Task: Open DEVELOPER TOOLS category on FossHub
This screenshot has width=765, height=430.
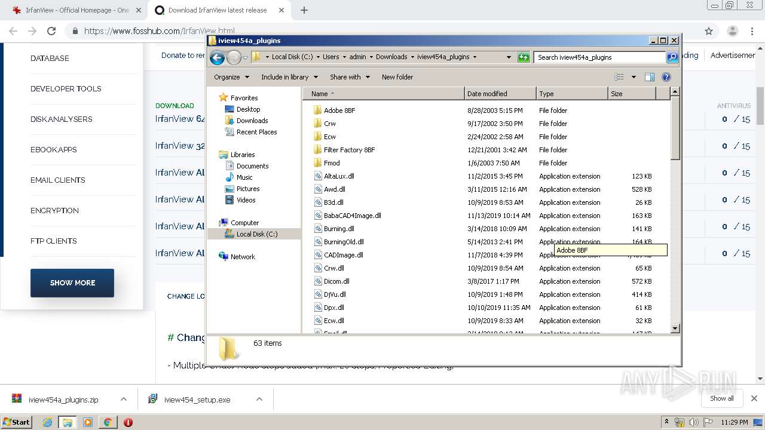Action: [x=66, y=89]
